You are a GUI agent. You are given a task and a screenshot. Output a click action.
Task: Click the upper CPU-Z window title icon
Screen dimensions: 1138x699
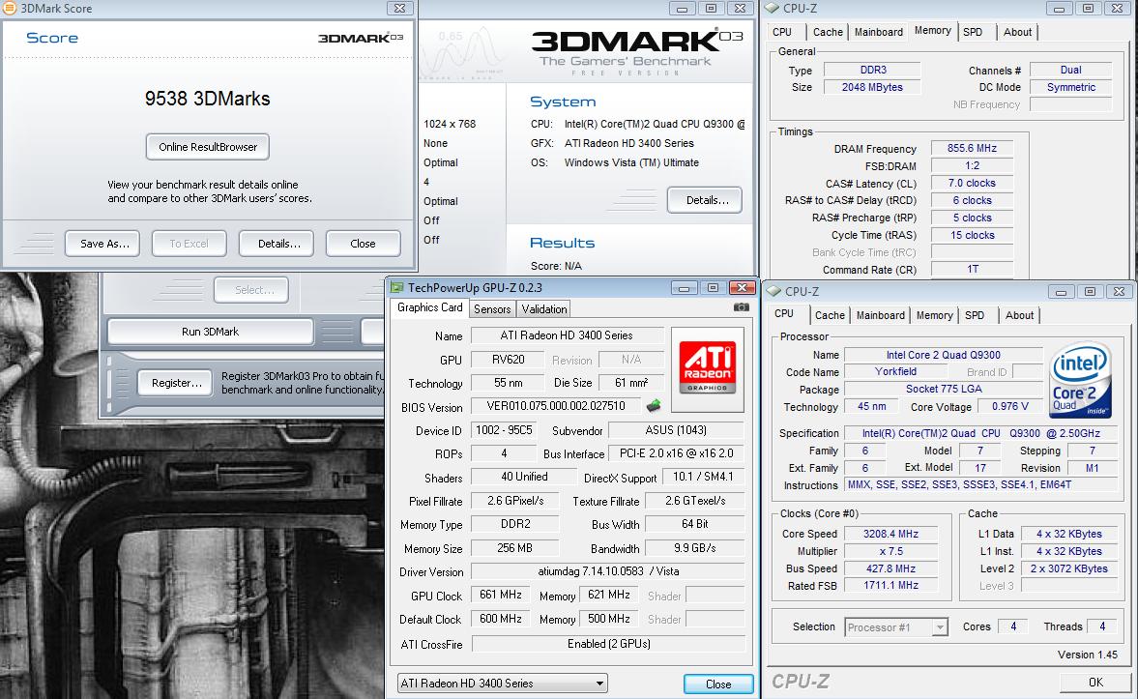click(772, 8)
